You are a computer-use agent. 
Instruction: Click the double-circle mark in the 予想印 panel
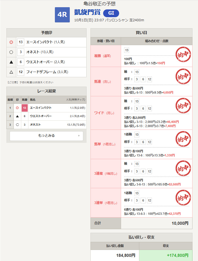[11, 42]
